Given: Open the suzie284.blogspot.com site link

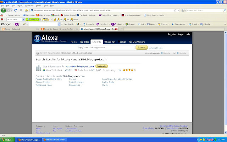Looking at the screenshot, I should pyautogui.click(x=79, y=66).
